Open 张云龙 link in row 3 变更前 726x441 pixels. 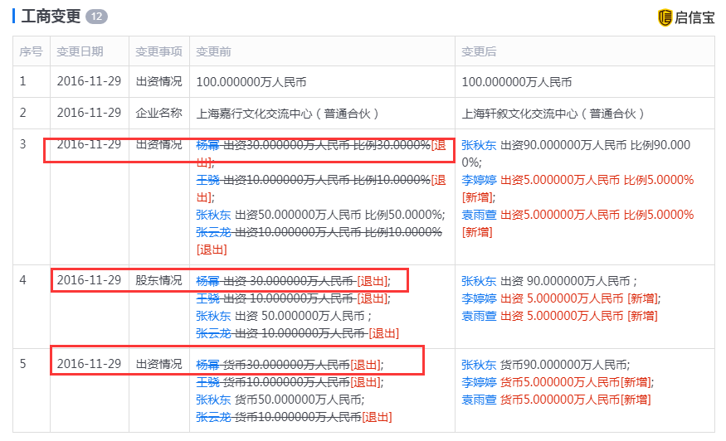coord(213,232)
